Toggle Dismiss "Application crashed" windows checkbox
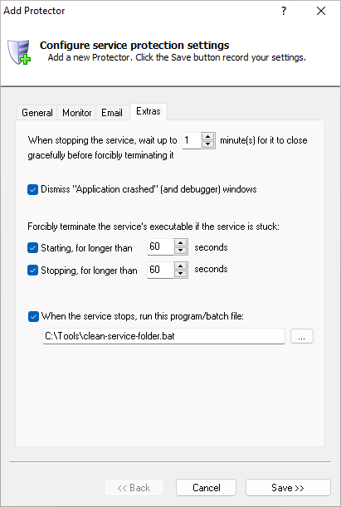341x507 pixels. (x=32, y=189)
